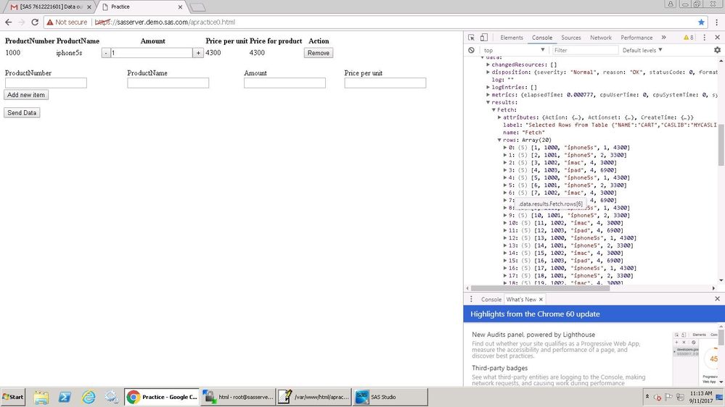Open the Chrome three-dot menu
This screenshot has height=407, width=725.
point(717,22)
